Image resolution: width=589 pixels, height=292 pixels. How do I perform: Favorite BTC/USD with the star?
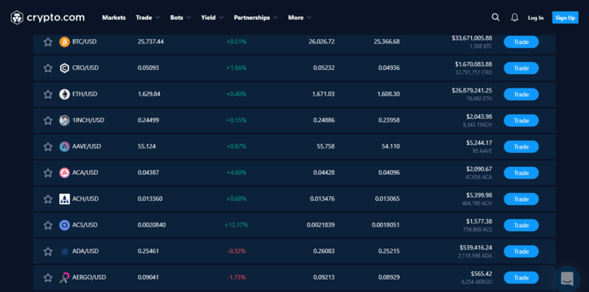pos(48,42)
